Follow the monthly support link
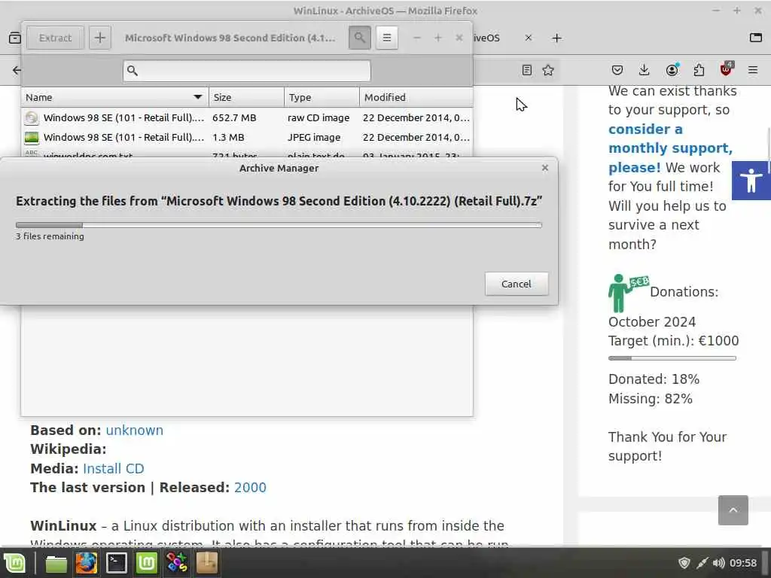Image resolution: width=771 pixels, height=578 pixels. coord(670,148)
